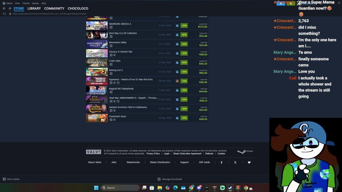Image resolution: width=342 pixels, height=192 pixels.
Task: Open WinRAR from the taskbar
Action: coord(238,188)
